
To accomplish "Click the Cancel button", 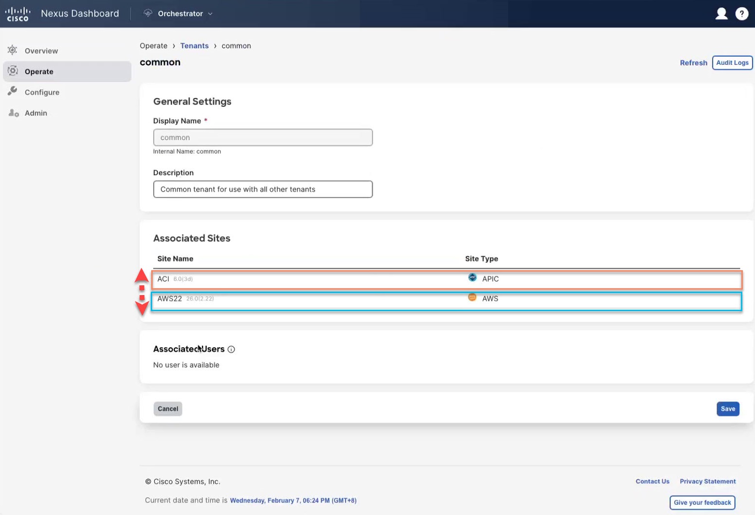I will point(168,409).
